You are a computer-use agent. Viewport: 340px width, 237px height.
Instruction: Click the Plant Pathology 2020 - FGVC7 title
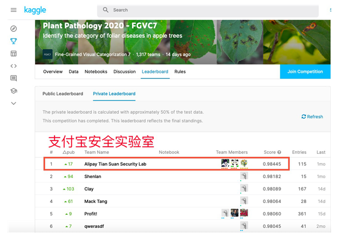[100, 26]
